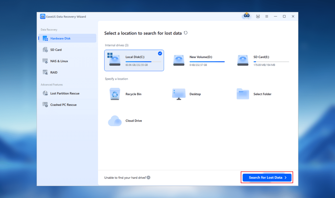
Task: Click the Local Disk(C:) usage bar
Action: pos(143,62)
